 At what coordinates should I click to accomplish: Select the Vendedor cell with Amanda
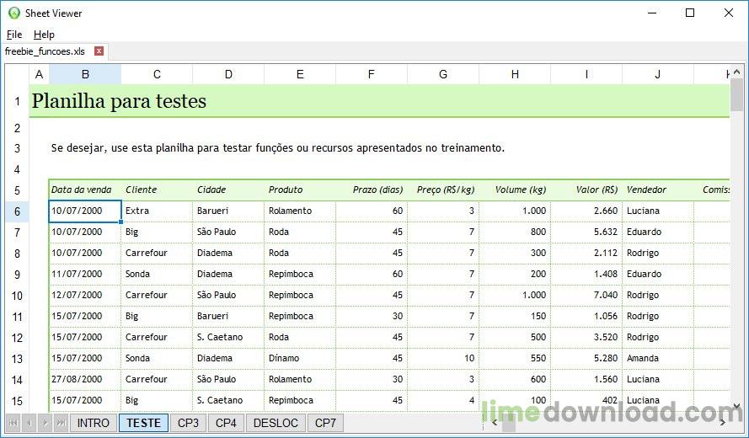pos(657,358)
